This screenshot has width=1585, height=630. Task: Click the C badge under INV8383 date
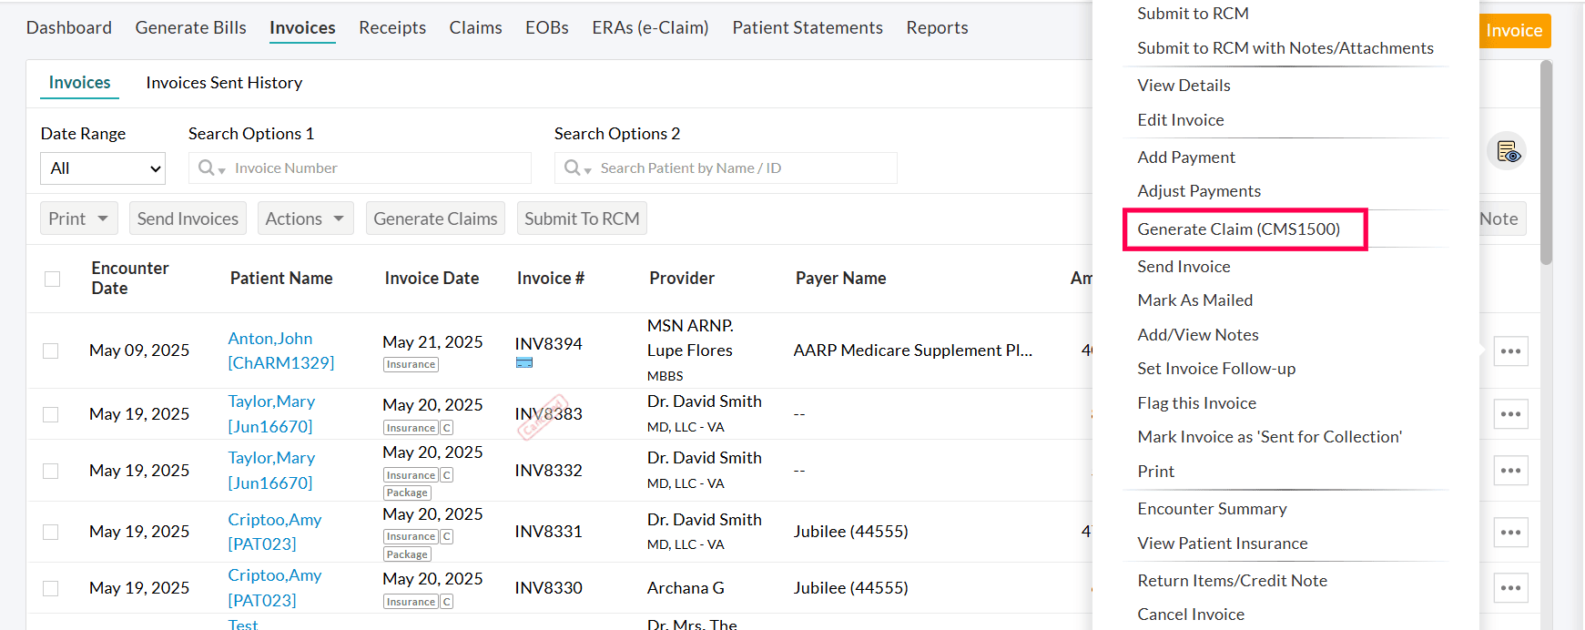pos(447,428)
